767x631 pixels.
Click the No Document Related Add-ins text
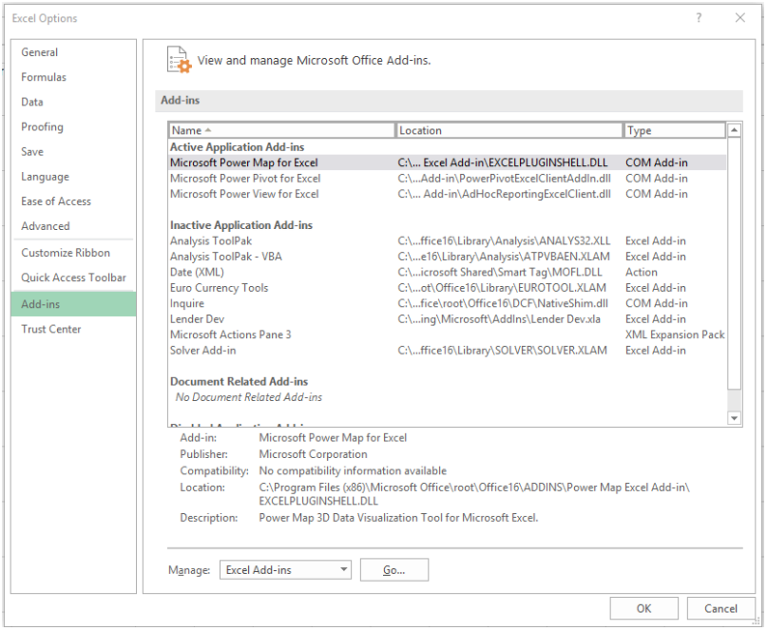click(x=249, y=397)
